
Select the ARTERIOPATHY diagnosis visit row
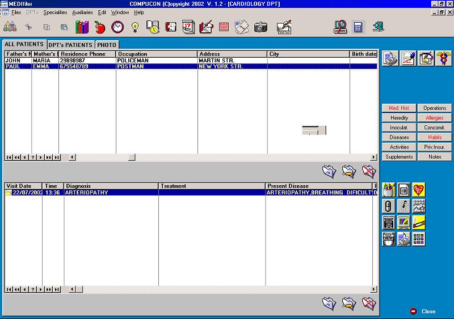click(191, 193)
